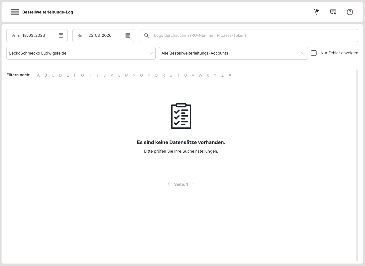Viewport: 365px width, 266px height.
Task: Click the Von date field 18.03.2026
Action: [34, 36]
